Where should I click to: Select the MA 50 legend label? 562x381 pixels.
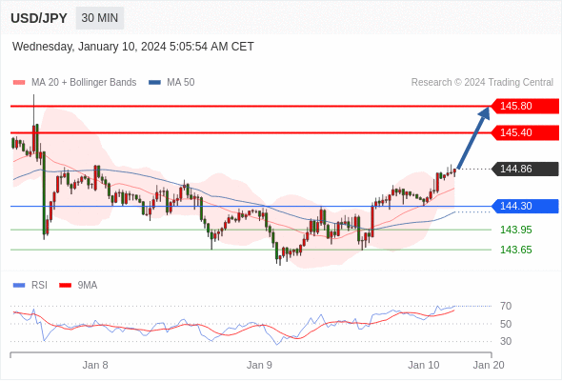coord(181,83)
